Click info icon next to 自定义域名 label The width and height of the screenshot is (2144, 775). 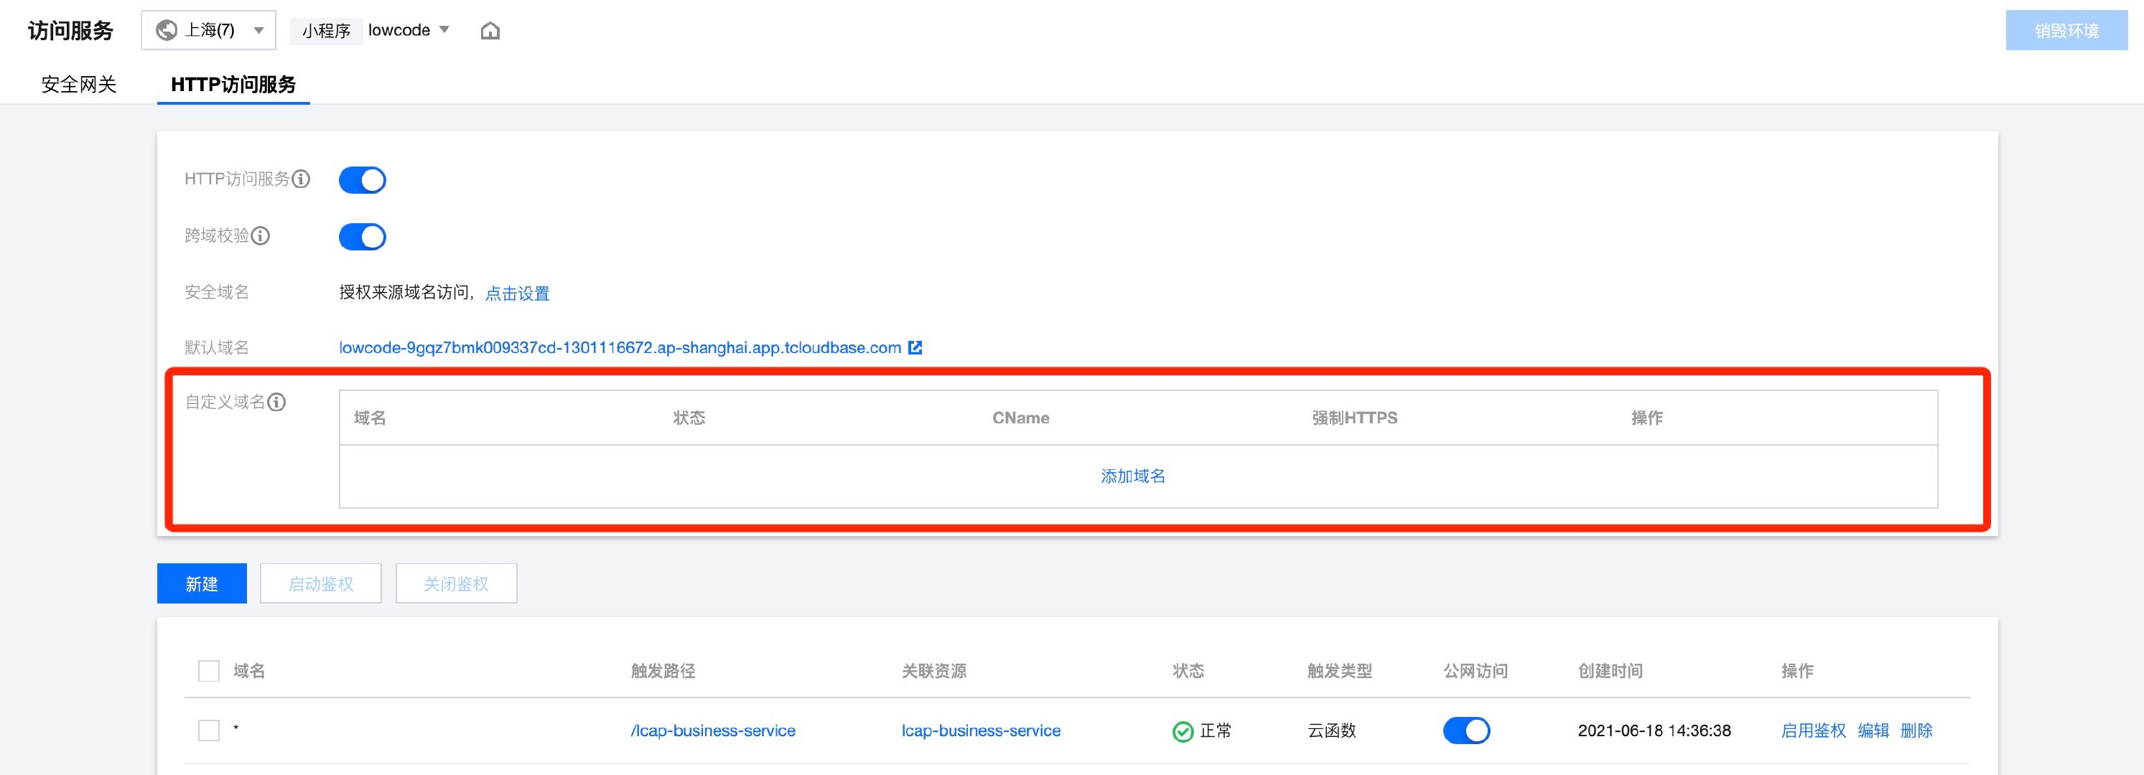coord(277,403)
